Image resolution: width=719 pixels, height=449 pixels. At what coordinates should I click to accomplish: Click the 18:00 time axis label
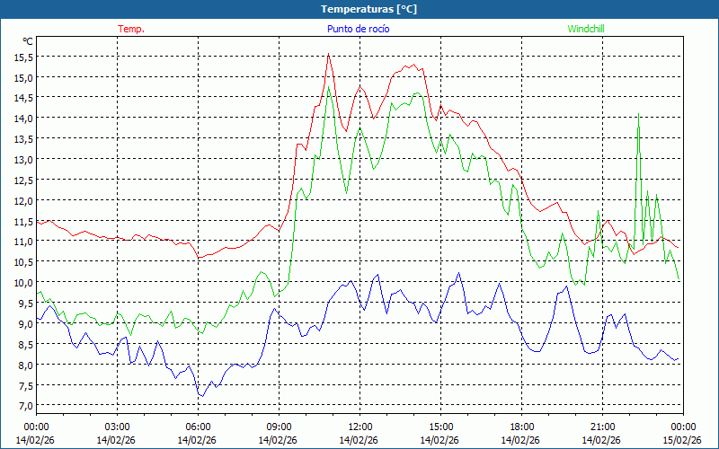pyautogui.click(x=522, y=427)
